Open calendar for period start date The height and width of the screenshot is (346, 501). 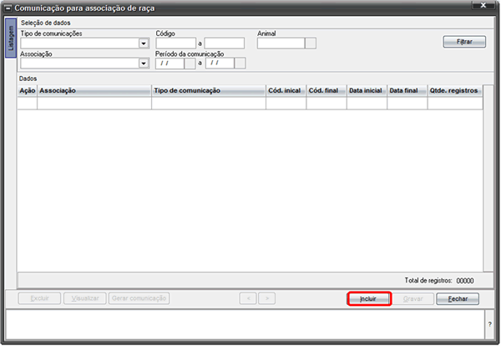point(190,64)
